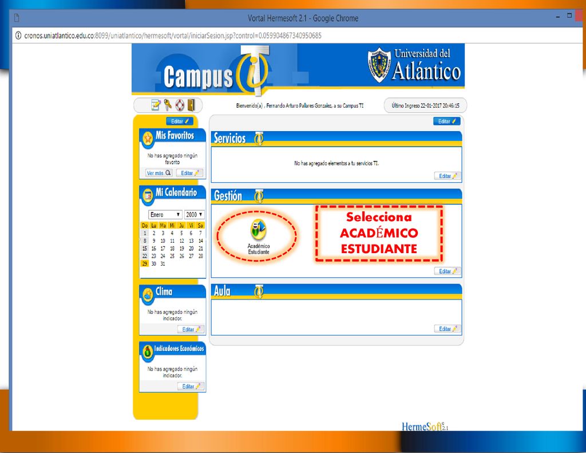Select day 31 in the calendar

163,263
